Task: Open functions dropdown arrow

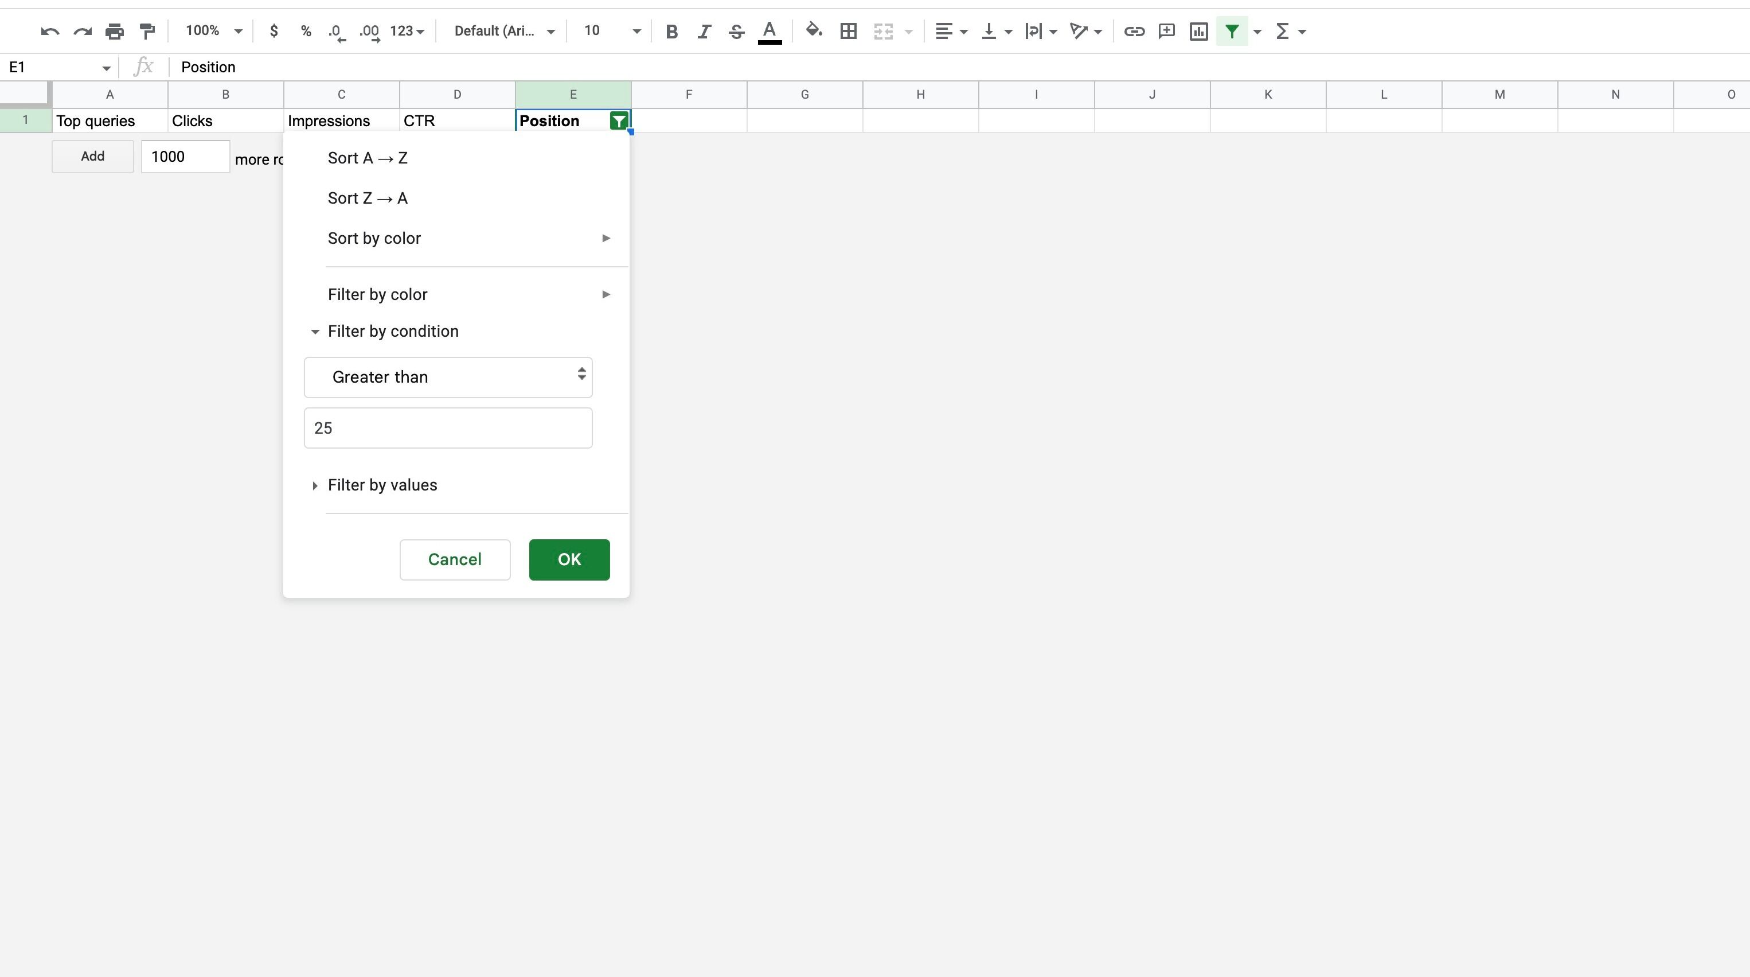Action: [1302, 32]
